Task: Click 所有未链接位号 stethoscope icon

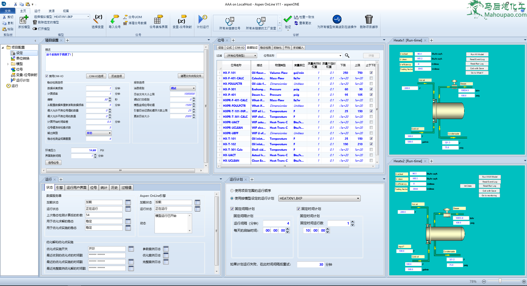Action: (229, 21)
